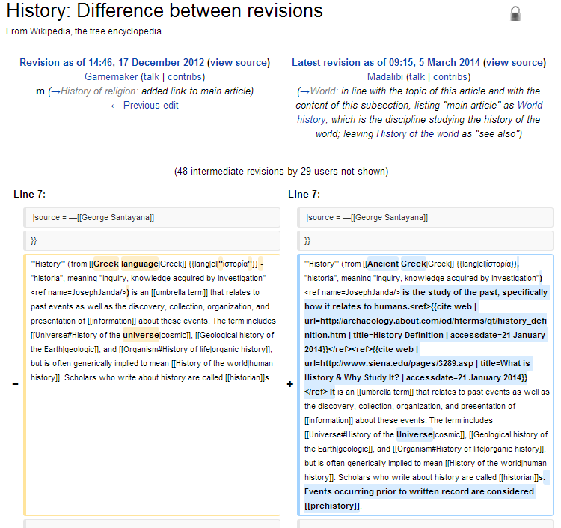The image size is (561, 528).
Task: Click 'From Wikipedia, the free encyclopedia' tagline
Action: click(84, 31)
